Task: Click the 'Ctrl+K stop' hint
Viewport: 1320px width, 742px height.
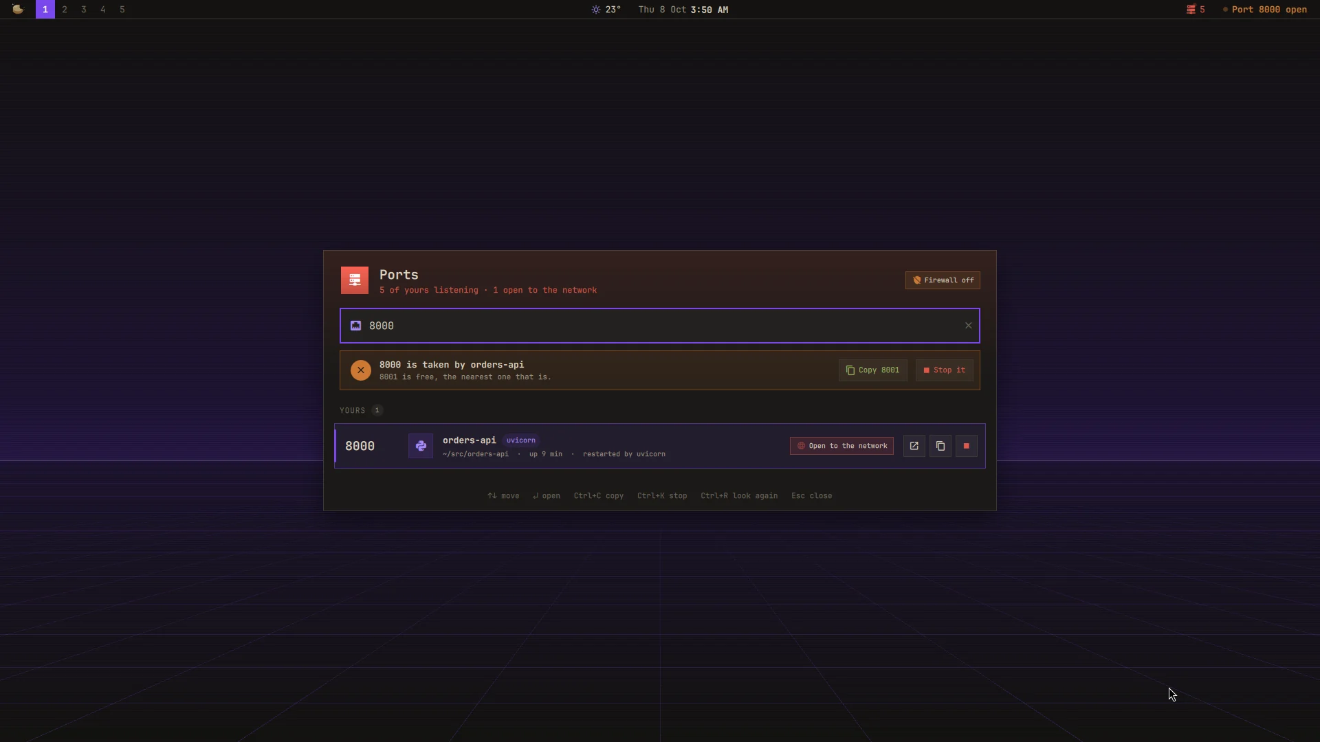Action: click(662, 496)
